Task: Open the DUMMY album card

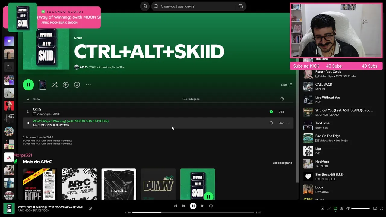Action: [x=158, y=184]
